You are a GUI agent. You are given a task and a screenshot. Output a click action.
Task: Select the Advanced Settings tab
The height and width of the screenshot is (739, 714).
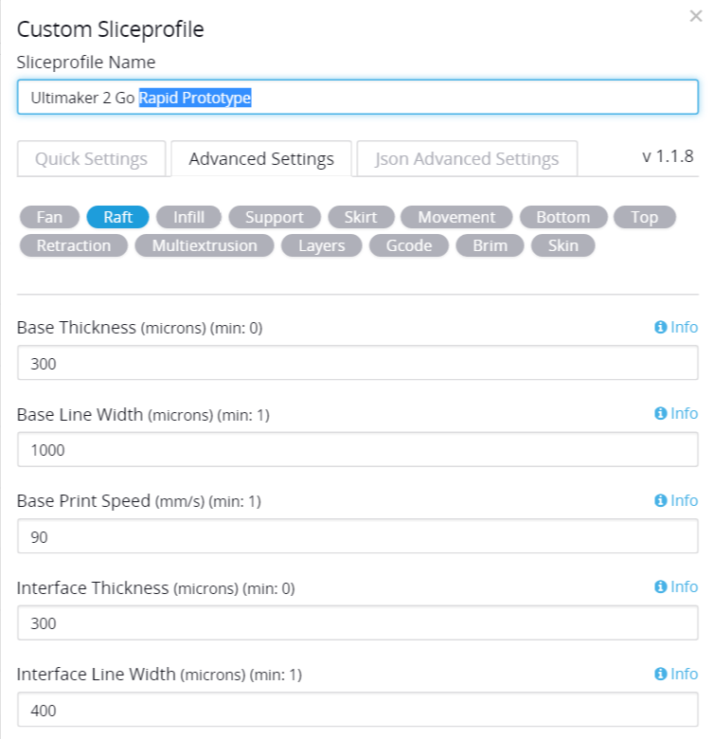[261, 159]
